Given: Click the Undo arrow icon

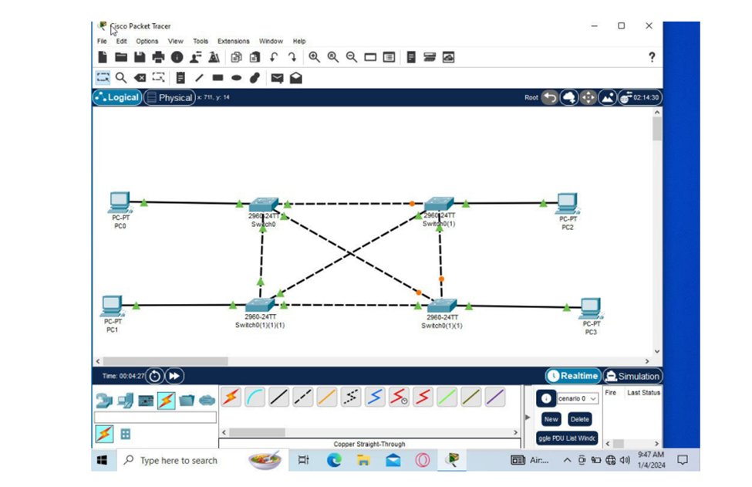Looking at the screenshot, I should coord(273,58).
